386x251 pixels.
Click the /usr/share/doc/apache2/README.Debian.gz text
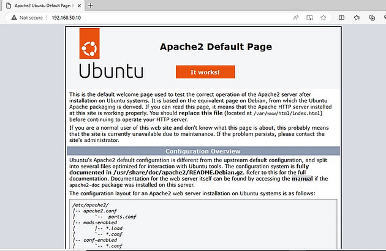point(178,172)
